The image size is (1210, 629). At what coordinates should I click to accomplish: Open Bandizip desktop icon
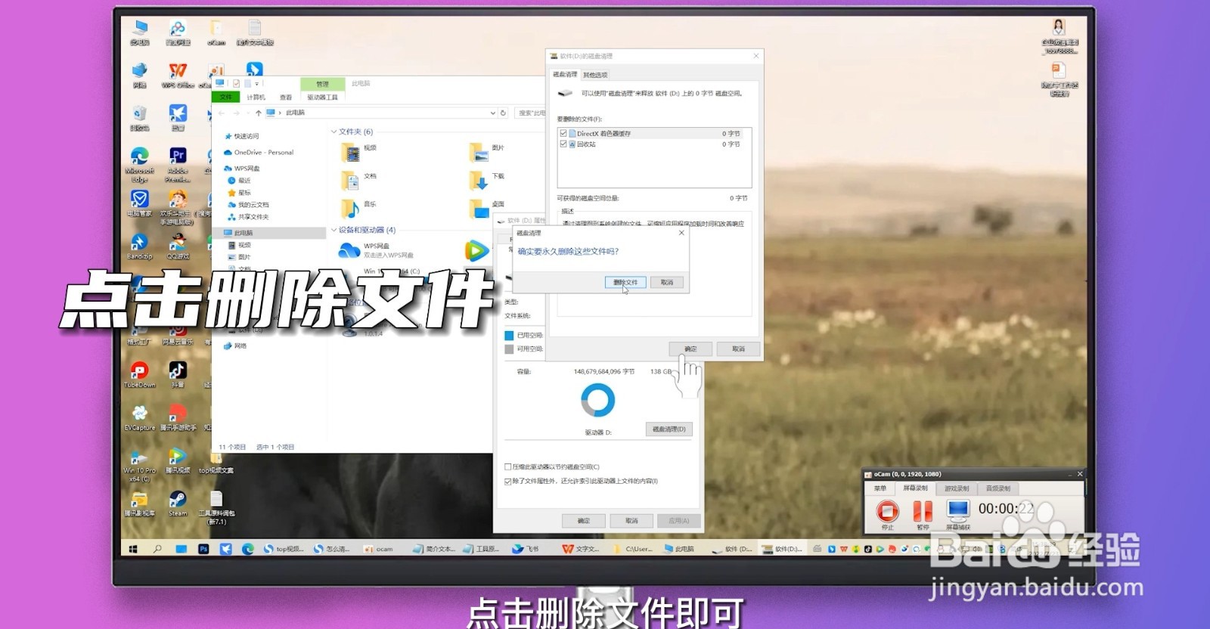click(140, 246)
